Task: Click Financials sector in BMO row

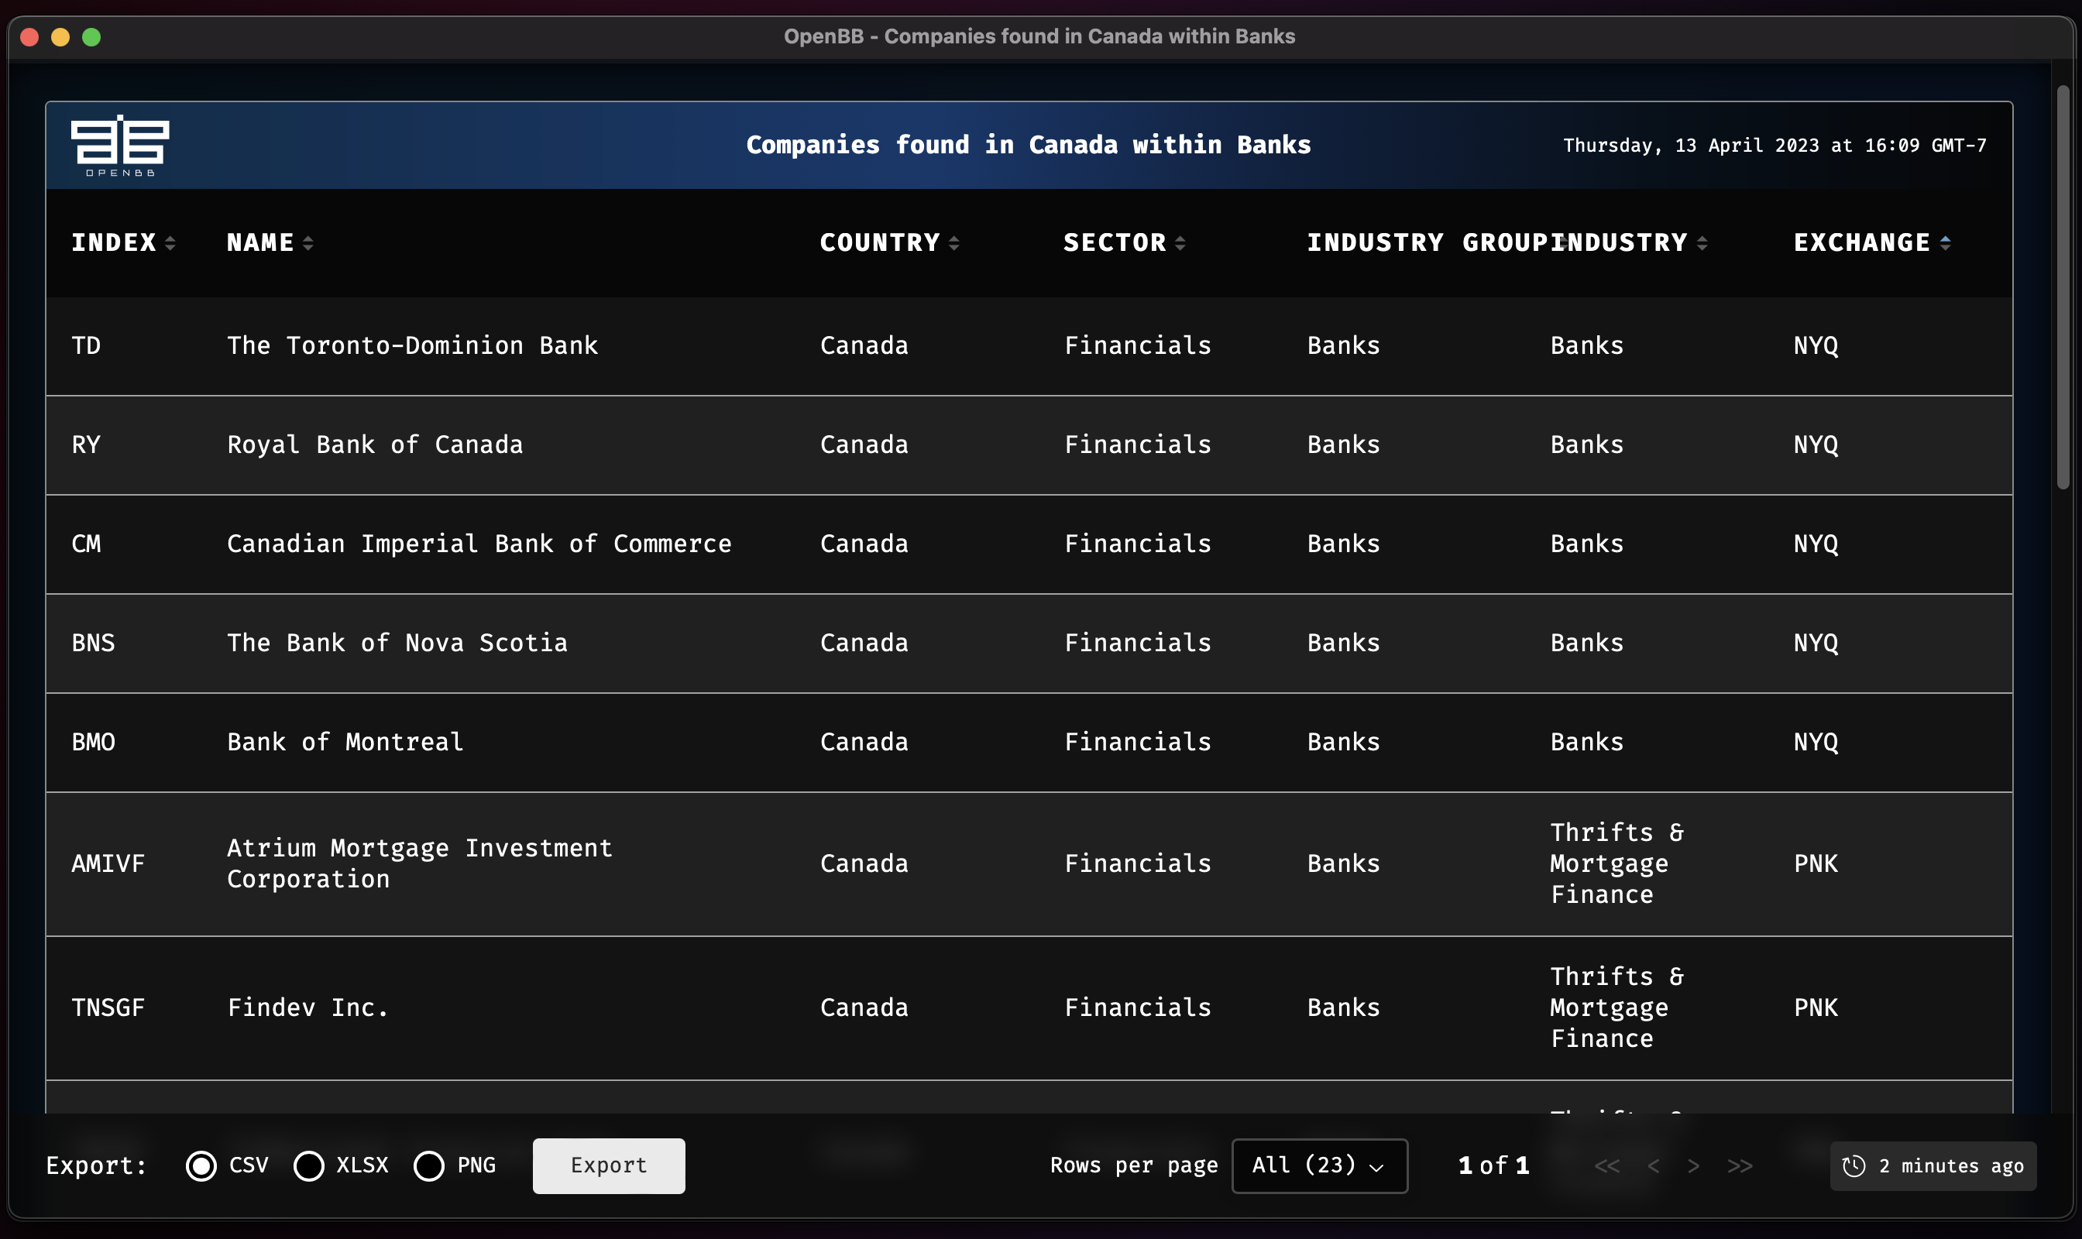Action: 1138,742
